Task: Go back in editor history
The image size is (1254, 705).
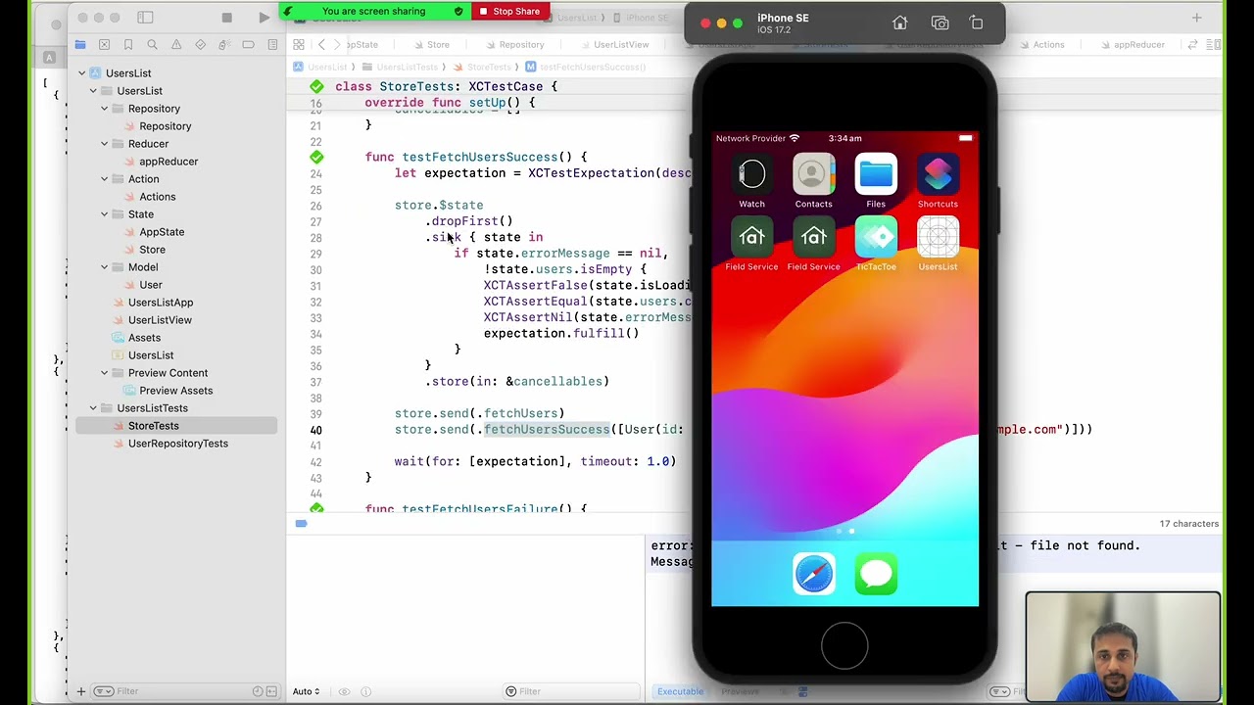Action: (321, 44)
